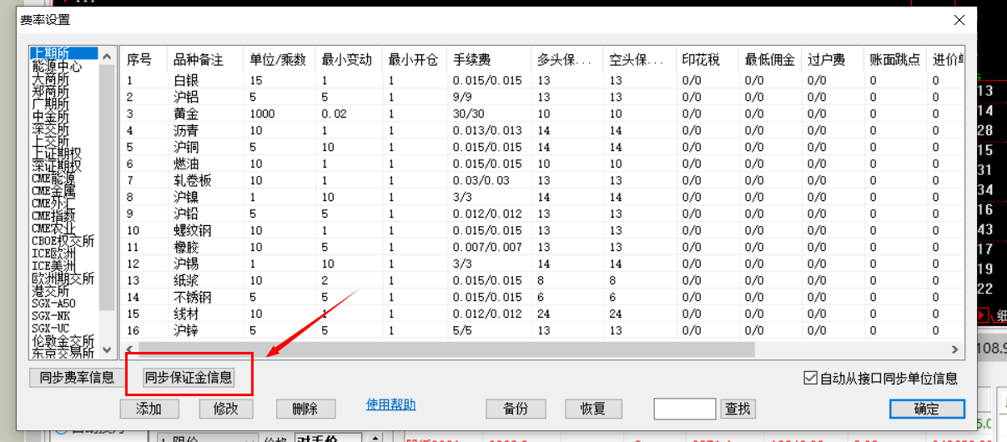
Task: Sort by 最低佣金 column header
Action: coord(770,59)
